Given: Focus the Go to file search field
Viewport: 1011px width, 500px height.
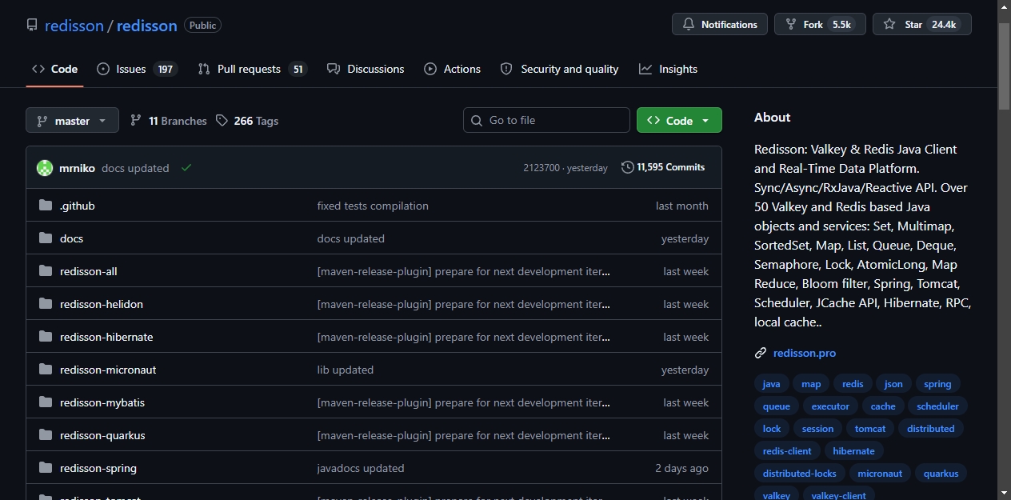Looking at the screenshot, I should 546,120.
